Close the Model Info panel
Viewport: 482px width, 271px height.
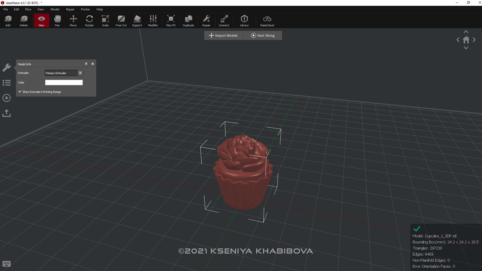[93, 64]
